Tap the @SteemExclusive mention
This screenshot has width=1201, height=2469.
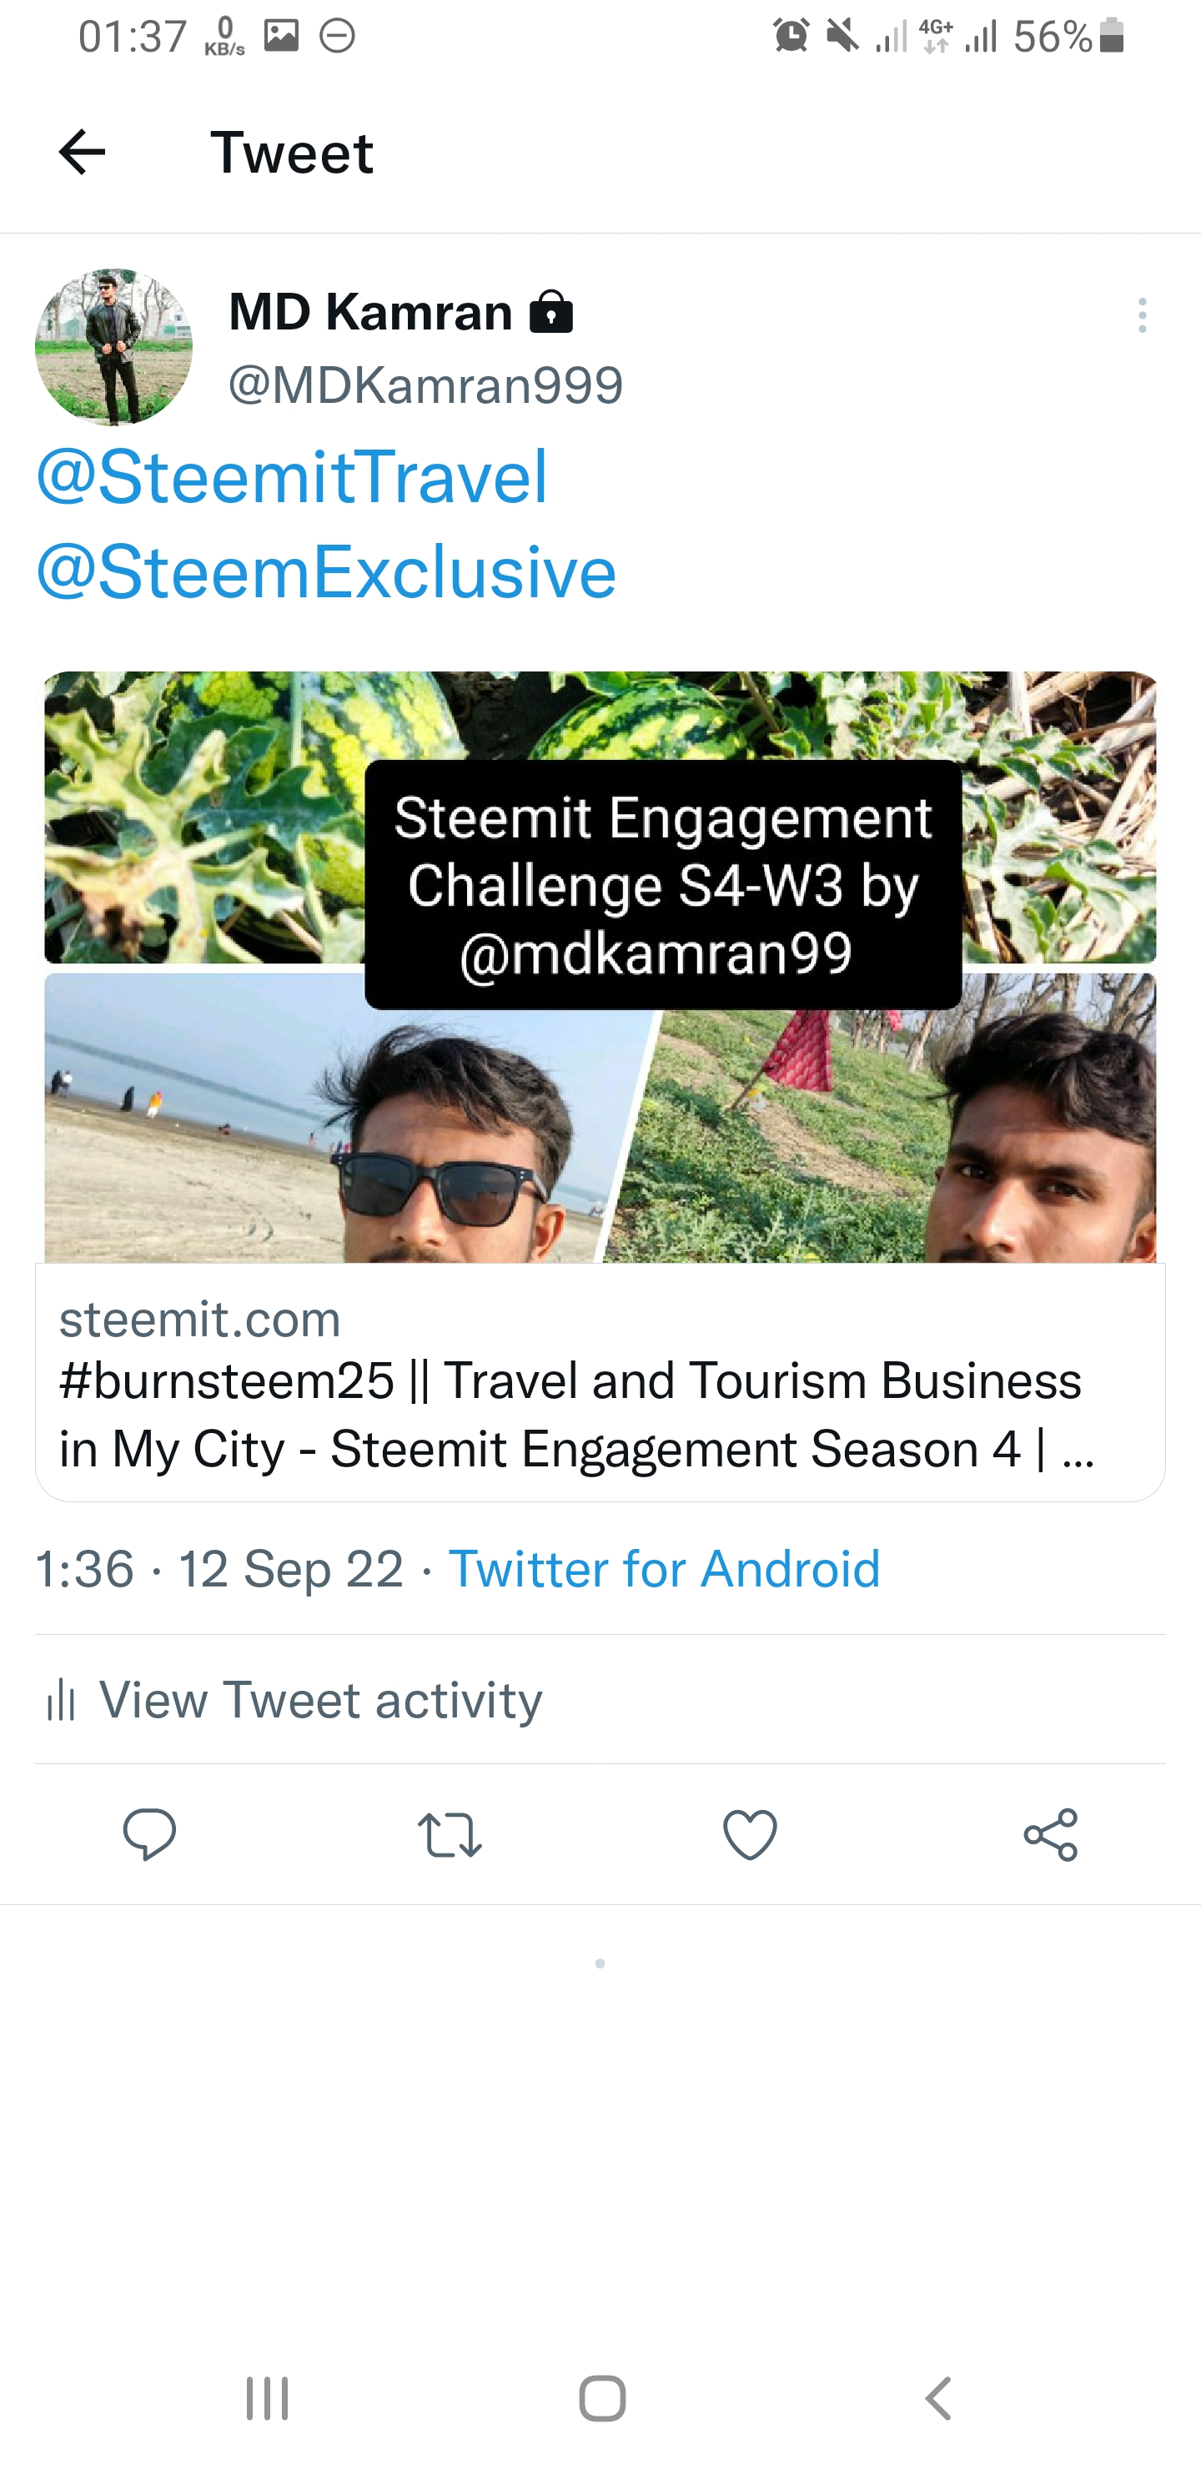point(326,572)
